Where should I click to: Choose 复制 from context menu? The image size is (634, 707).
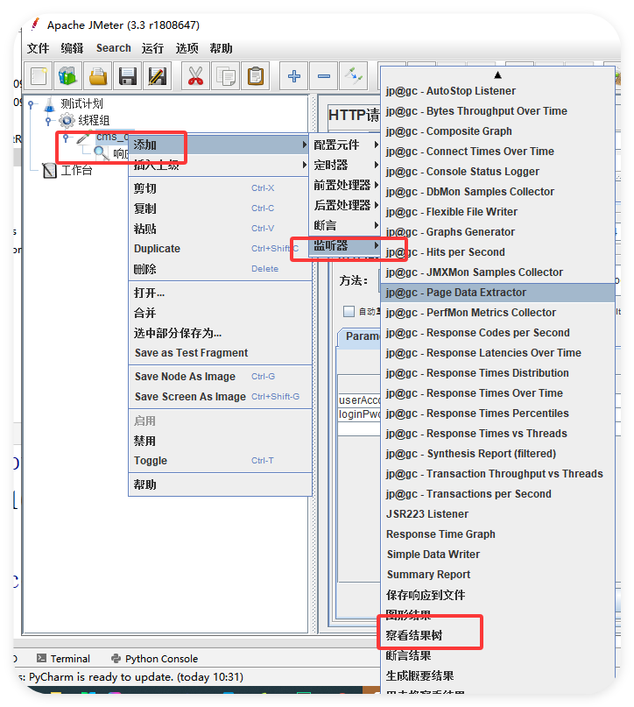click(x=221, y=209)
